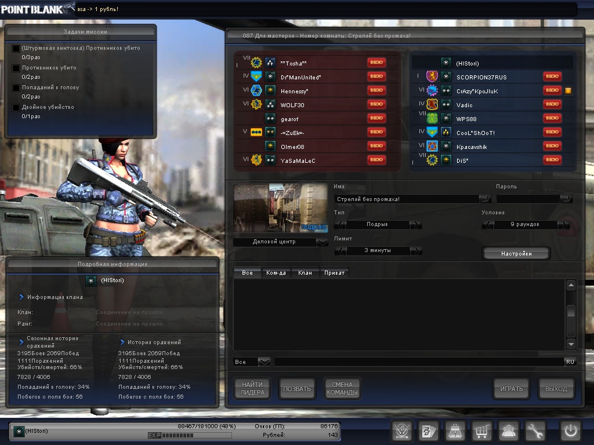Image resolution: width=594 pixels, height=445 pixels.
Task: Click the clan badge of CooL*ShOoT!
Action: click(x=432, y=133)
